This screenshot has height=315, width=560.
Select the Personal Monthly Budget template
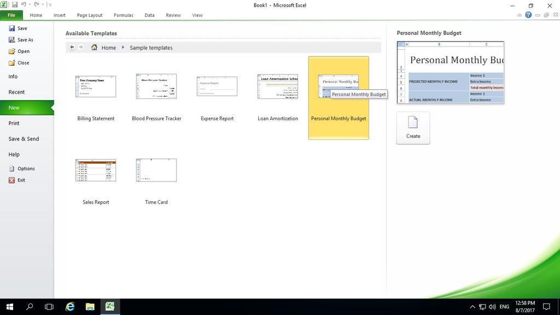pyautogui.click(x=339, y=98)
